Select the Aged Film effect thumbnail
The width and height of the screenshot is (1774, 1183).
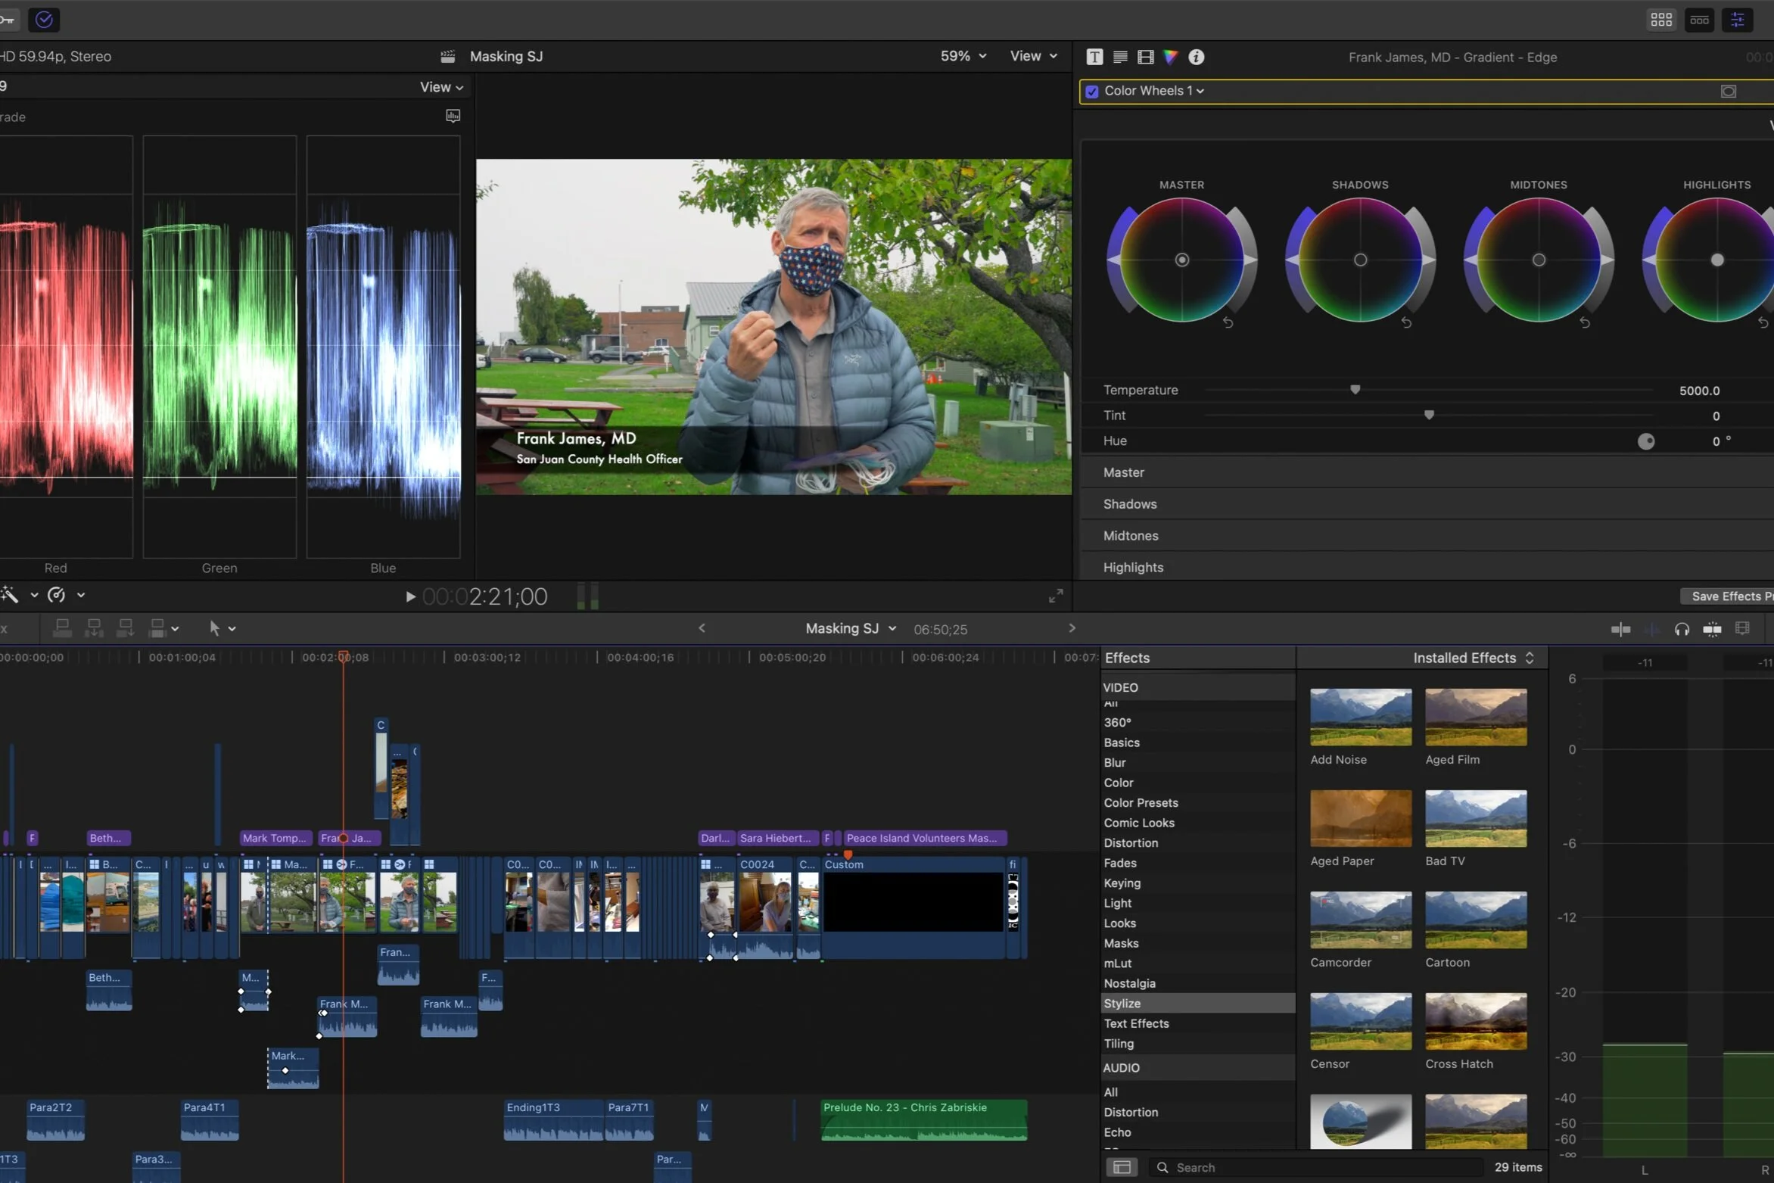pos(1476,717)
